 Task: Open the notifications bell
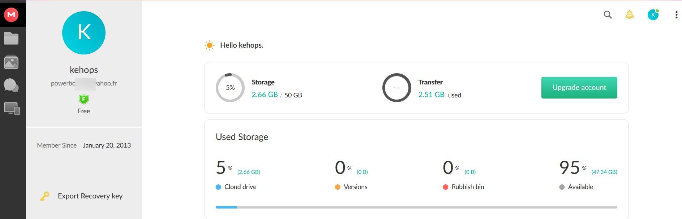[x=629, y=15]
